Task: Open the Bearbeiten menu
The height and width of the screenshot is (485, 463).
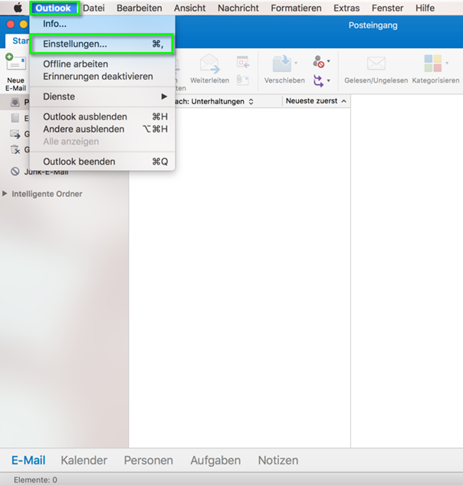Action: coord(140,8)
